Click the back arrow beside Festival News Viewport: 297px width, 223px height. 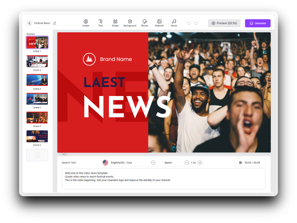(x=29, y=23)
